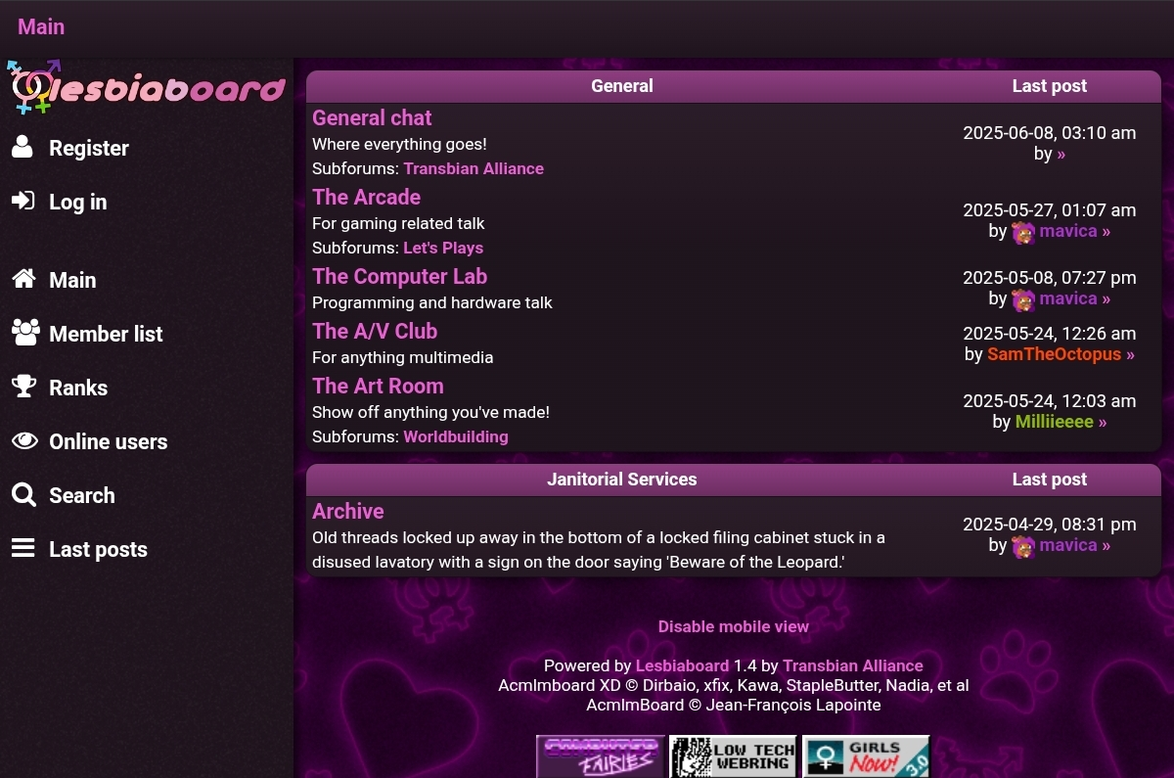
Task: Click the 2025-05-27, 01:07 am timestamp
Action: 1050,209
